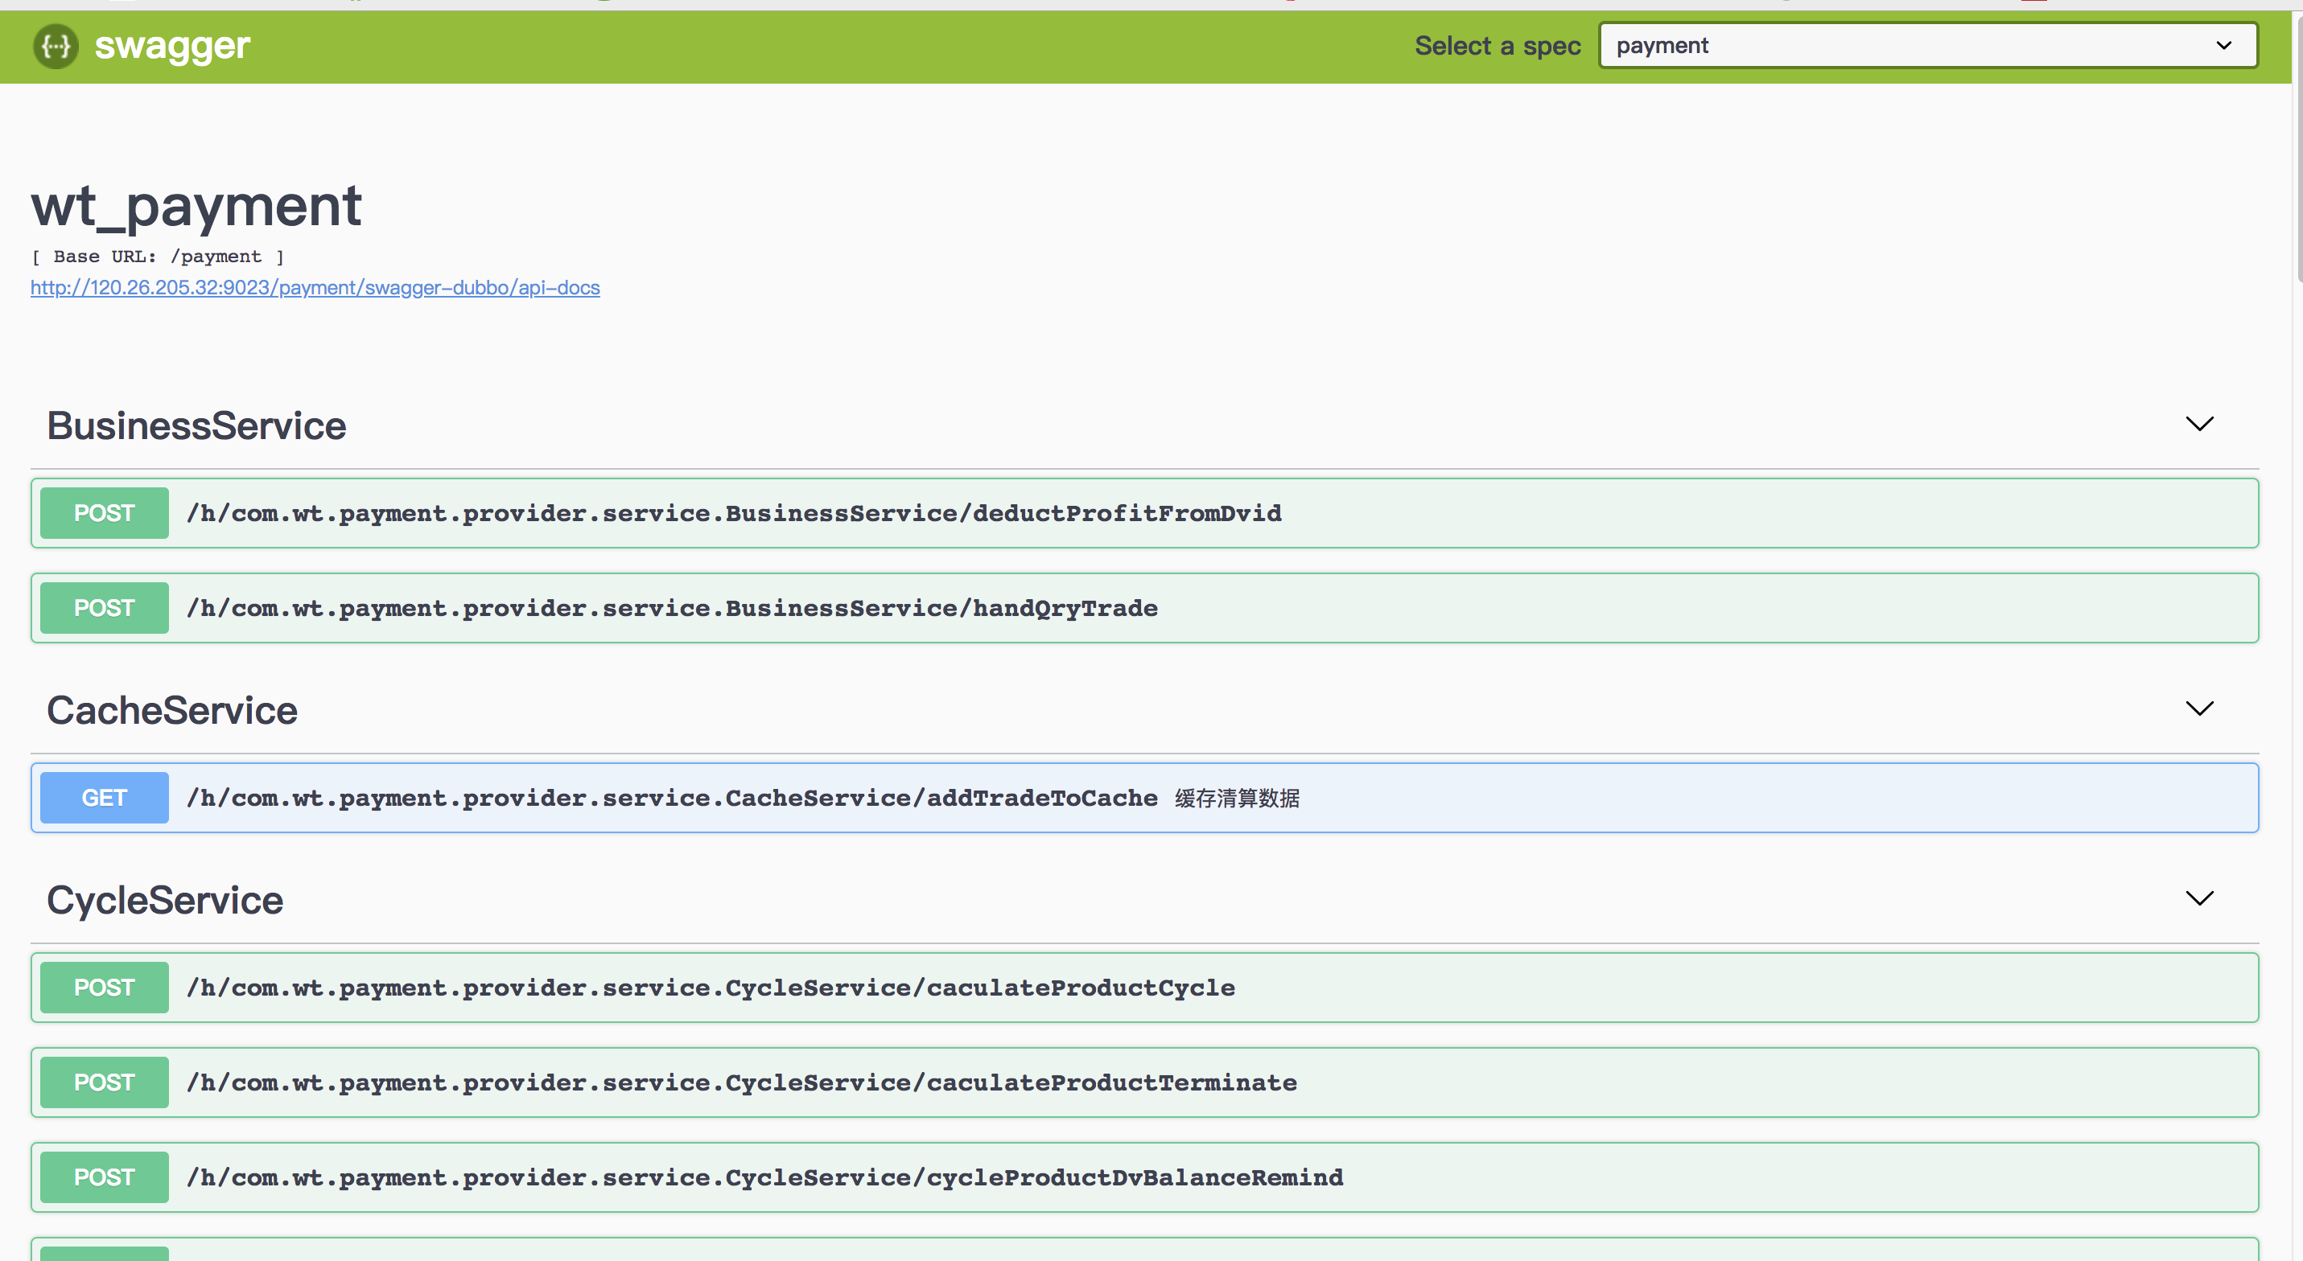This screenshot has height=1261, width=2303.
Task: Click the Base URL /payment text
Action: [158, 257]
